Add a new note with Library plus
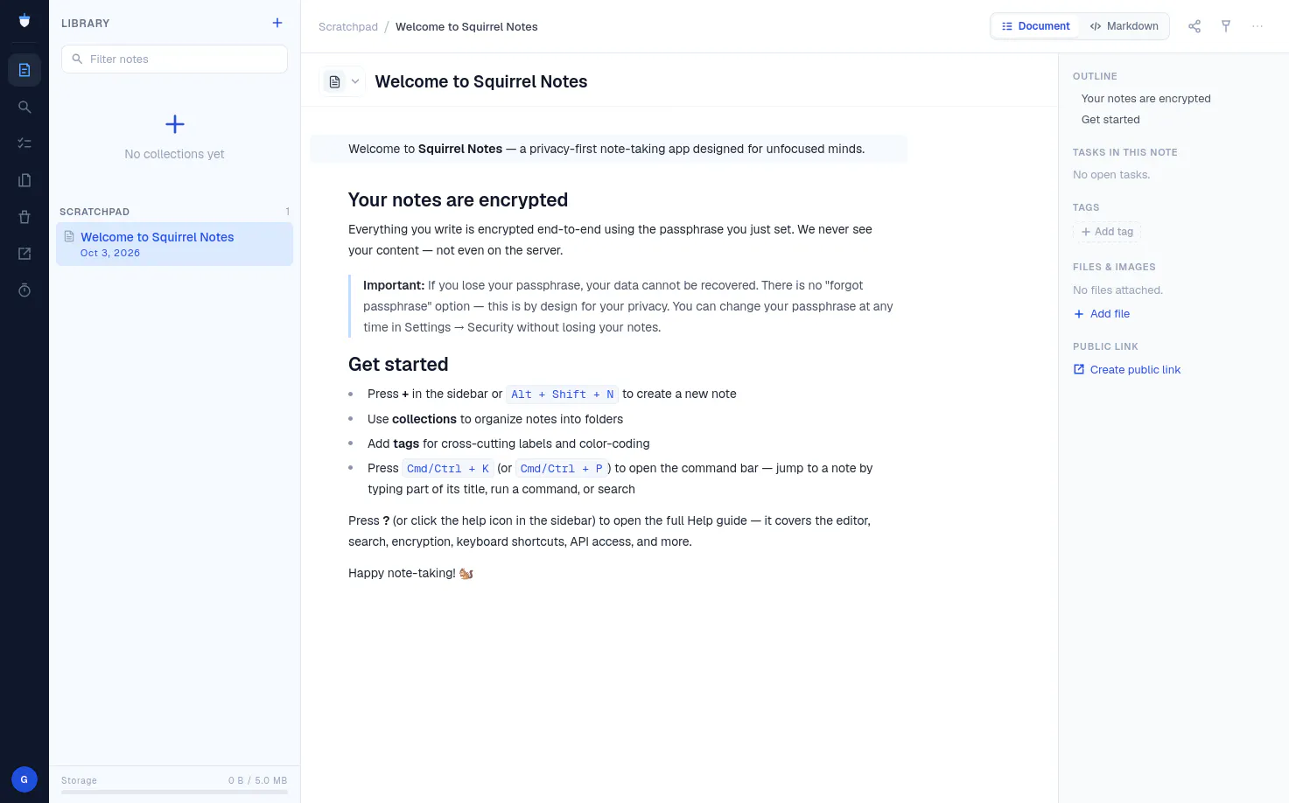The image size is (1289, 803). 277,23
